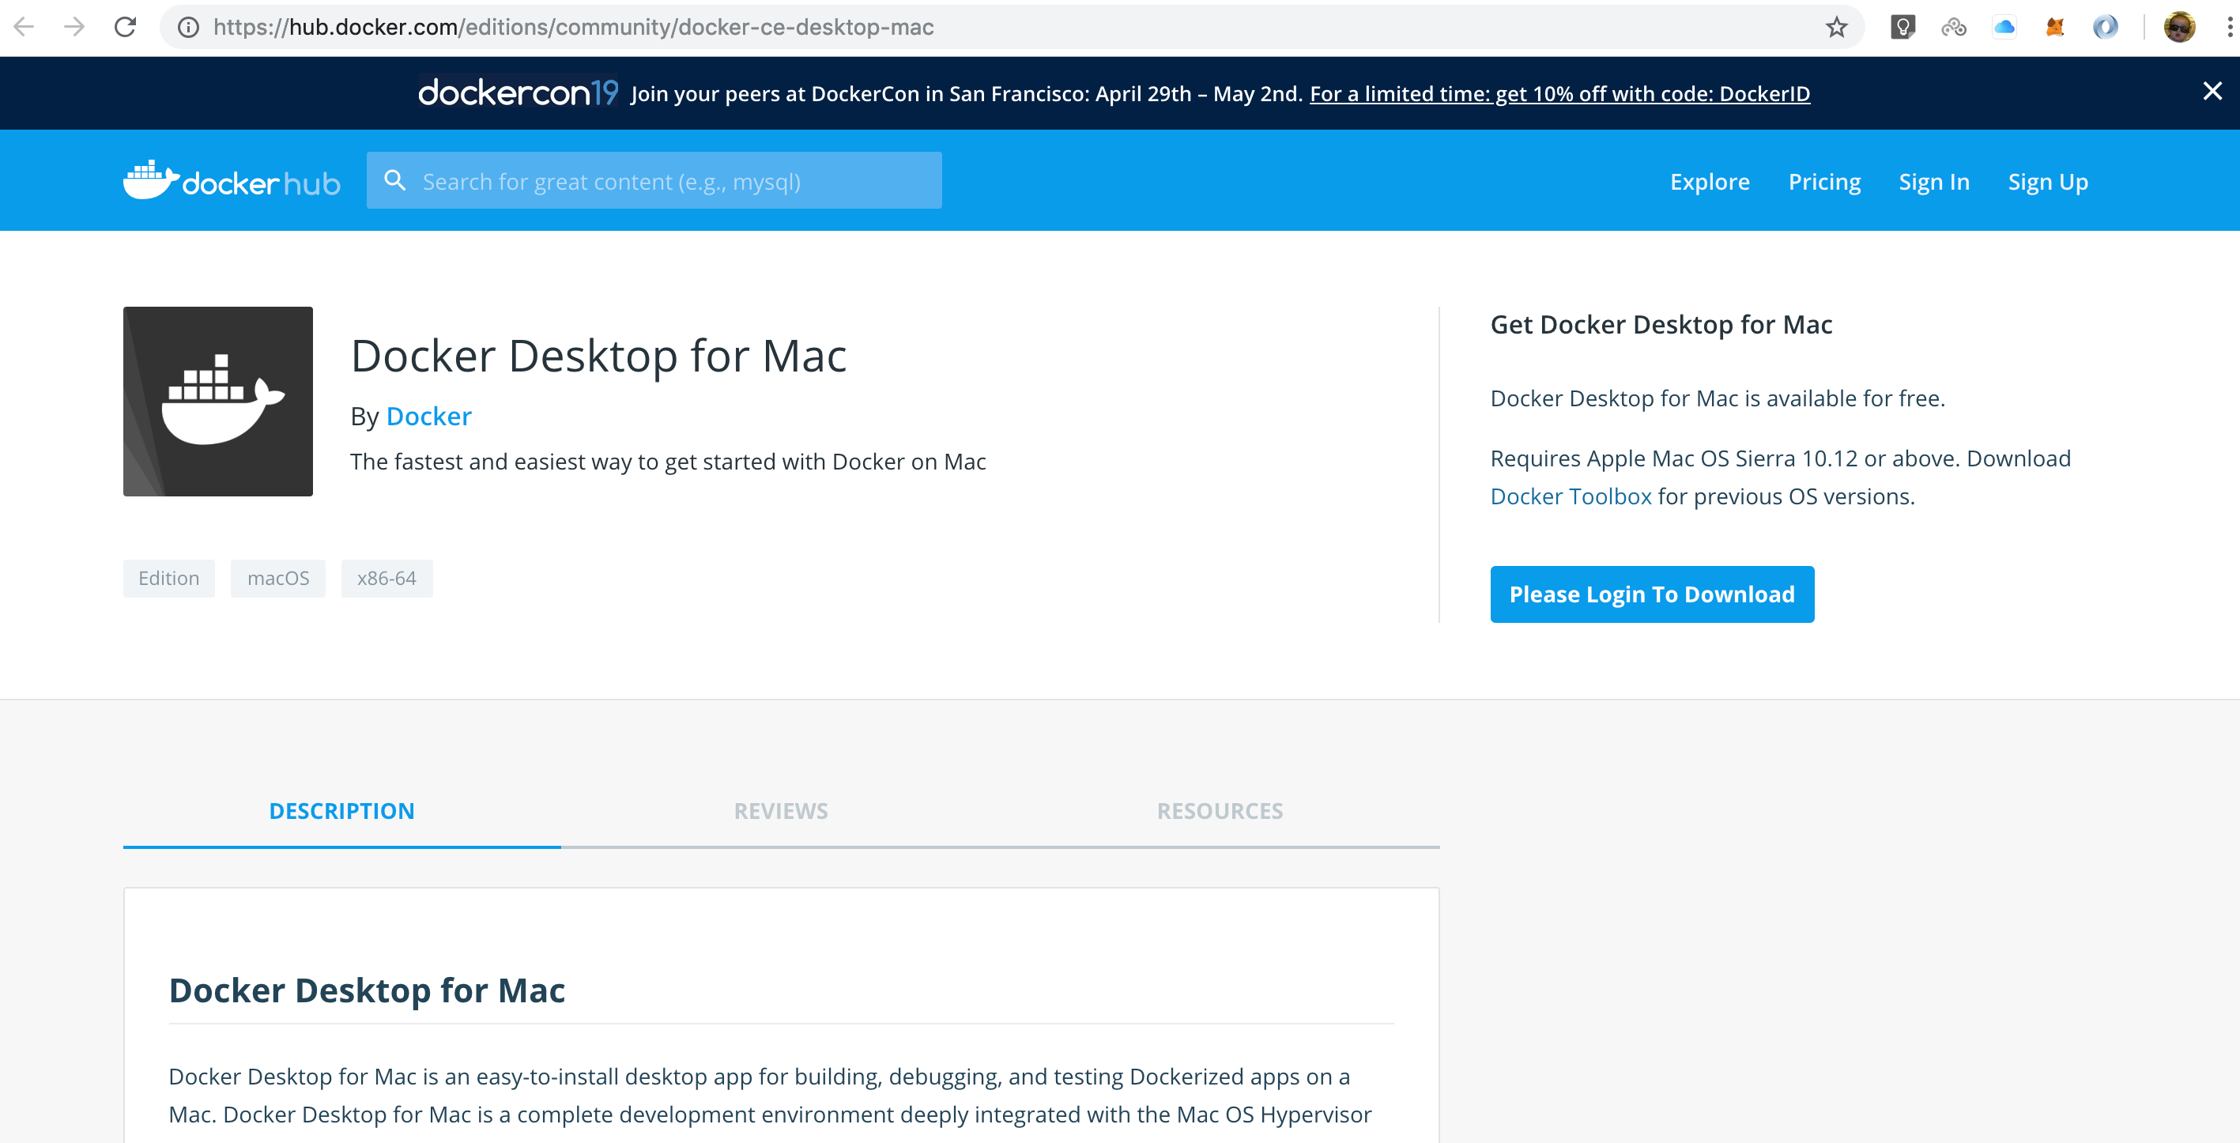Click 'The fastest and easiest way' tagline
This screenshot has width=2240, height=1143.
668,461
